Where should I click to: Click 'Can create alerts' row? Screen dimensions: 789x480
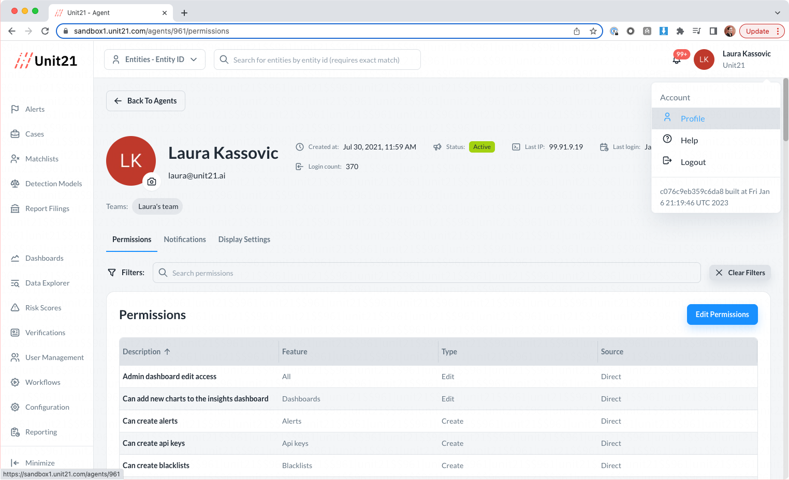coord(439,421)
